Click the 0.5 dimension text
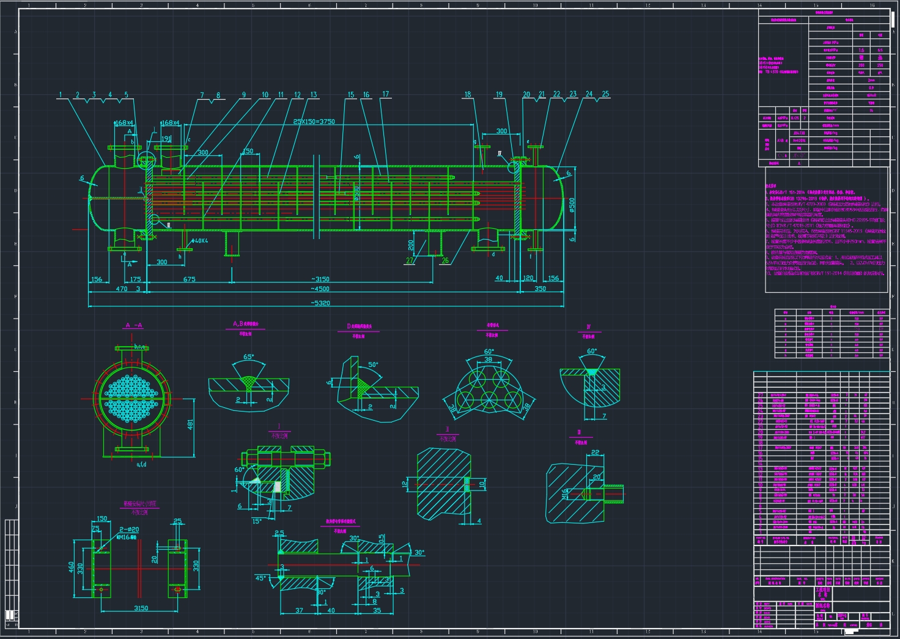900x639 pixels. coord(382,539)
